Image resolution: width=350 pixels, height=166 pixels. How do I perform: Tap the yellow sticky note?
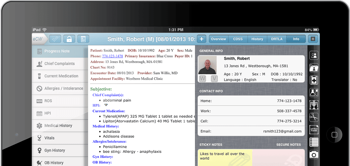[x=225, y=158]
